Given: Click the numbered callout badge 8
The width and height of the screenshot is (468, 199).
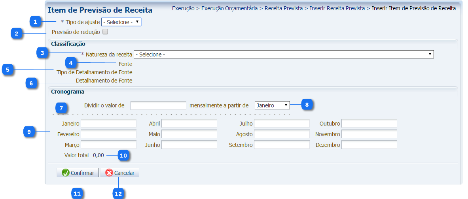Looking at the screenshot, I should pos(307,104).
